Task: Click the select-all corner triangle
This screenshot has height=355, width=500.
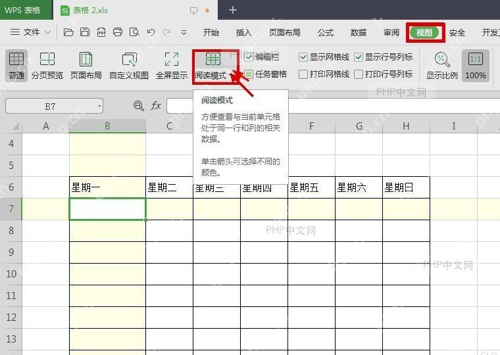Action: pos(15,126)
